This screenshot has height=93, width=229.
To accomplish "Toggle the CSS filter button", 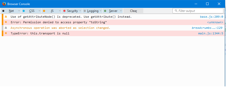I will click(x=30, y=11).
